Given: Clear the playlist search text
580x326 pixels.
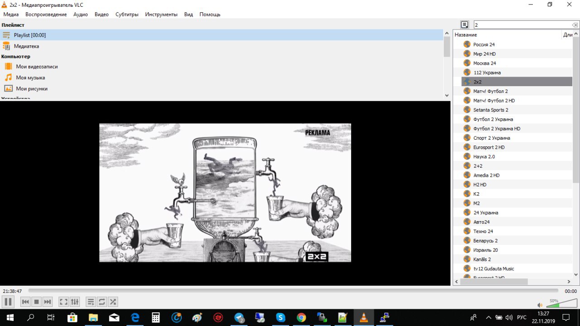Looking at the screenshot, I should click(575, 25).
